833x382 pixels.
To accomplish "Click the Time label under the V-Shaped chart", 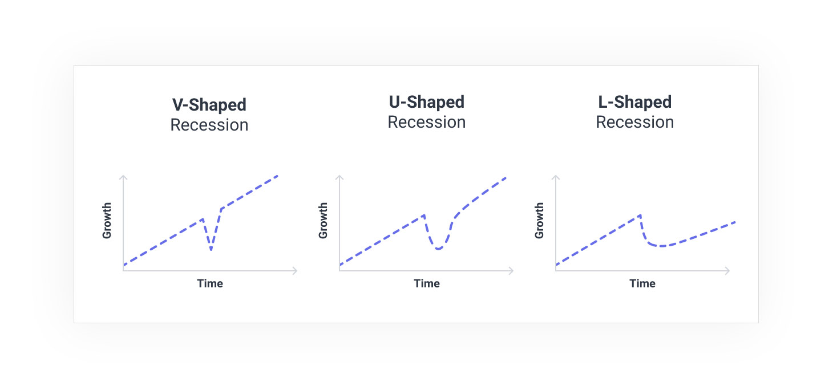I will click(210, 283).
